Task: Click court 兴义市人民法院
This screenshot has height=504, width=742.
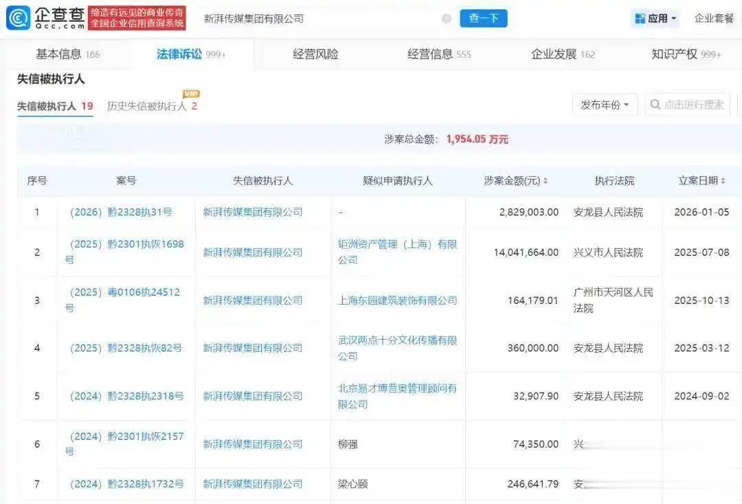Action: pyautogui.click(x=608, y=252)
